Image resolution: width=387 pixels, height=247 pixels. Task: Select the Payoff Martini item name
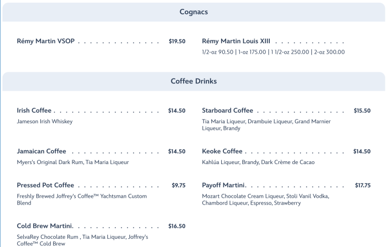[x=223, y=185]
